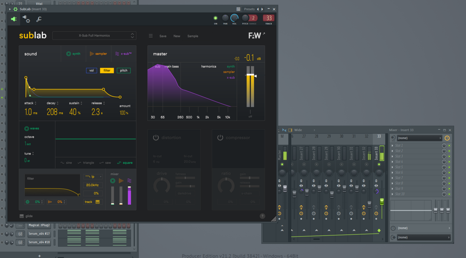Click the keyboard glide icon
The image size is (466, 258).
pyautogui.click(x=22, y=216)
